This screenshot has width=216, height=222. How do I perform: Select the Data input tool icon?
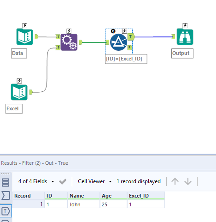click(25, 36)
